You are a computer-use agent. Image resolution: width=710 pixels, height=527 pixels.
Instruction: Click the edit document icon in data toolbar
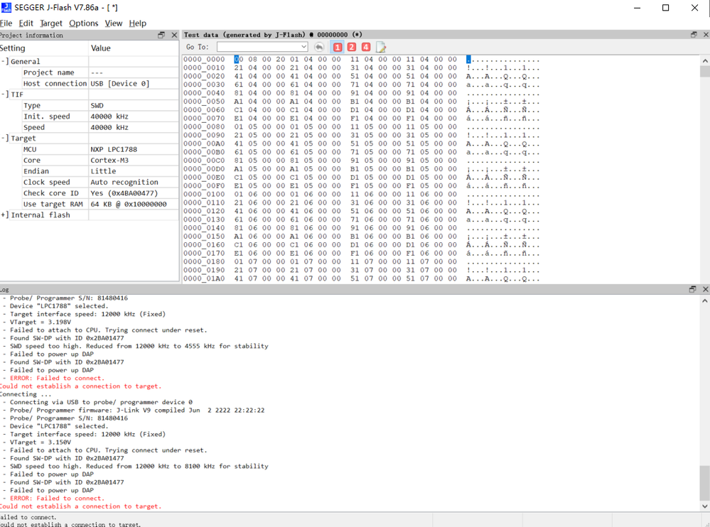tap(381, 47)
